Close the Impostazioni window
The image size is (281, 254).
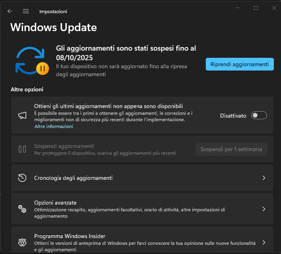pyautogui.click(x=274, y=8)
